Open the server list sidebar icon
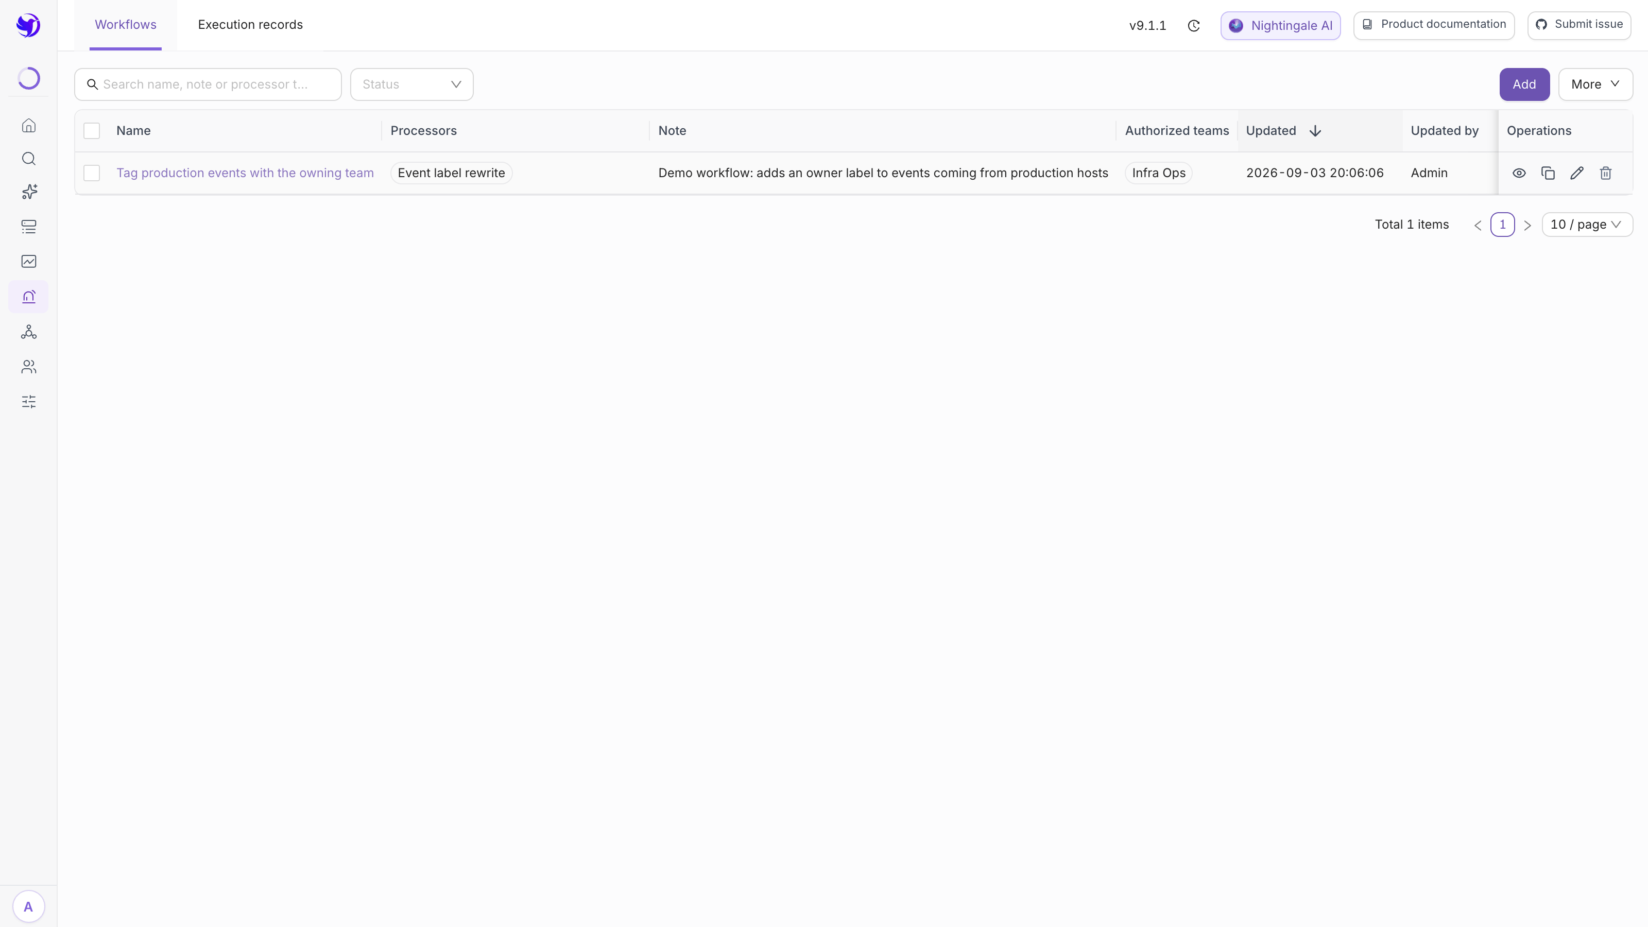This screenshot has height=927, width=1648. click(29, 227)
